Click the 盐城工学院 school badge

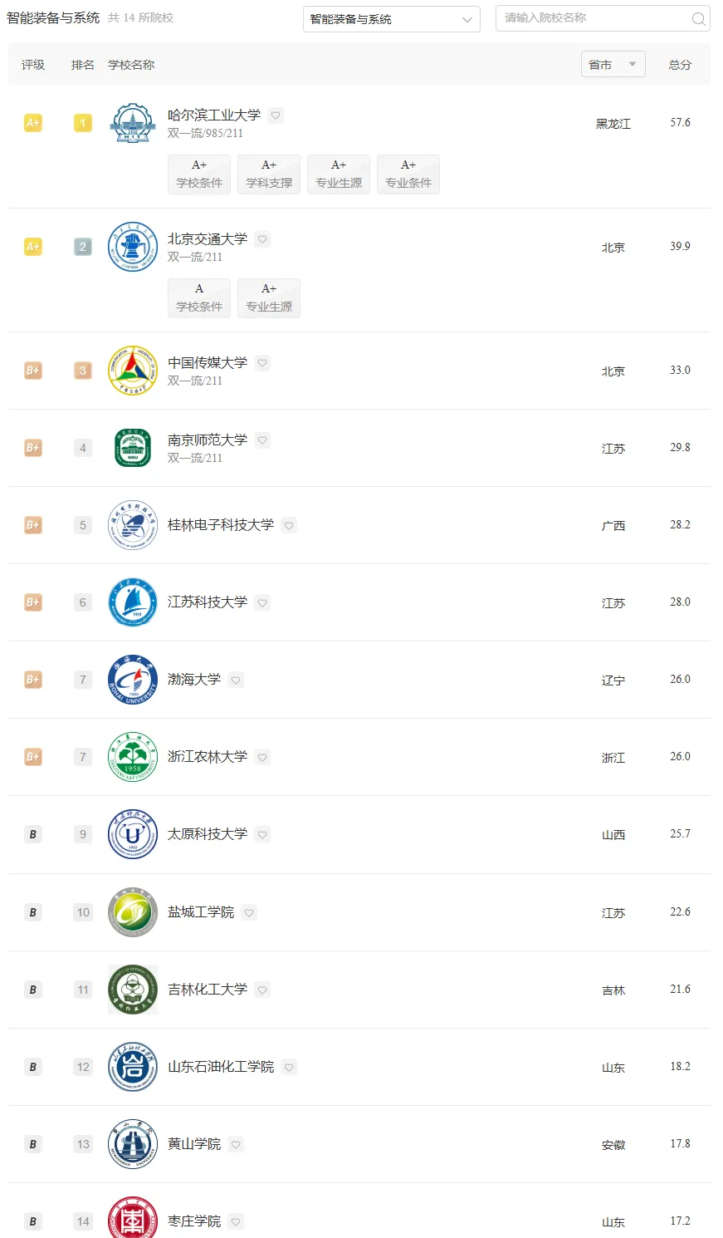pos(133,912)
